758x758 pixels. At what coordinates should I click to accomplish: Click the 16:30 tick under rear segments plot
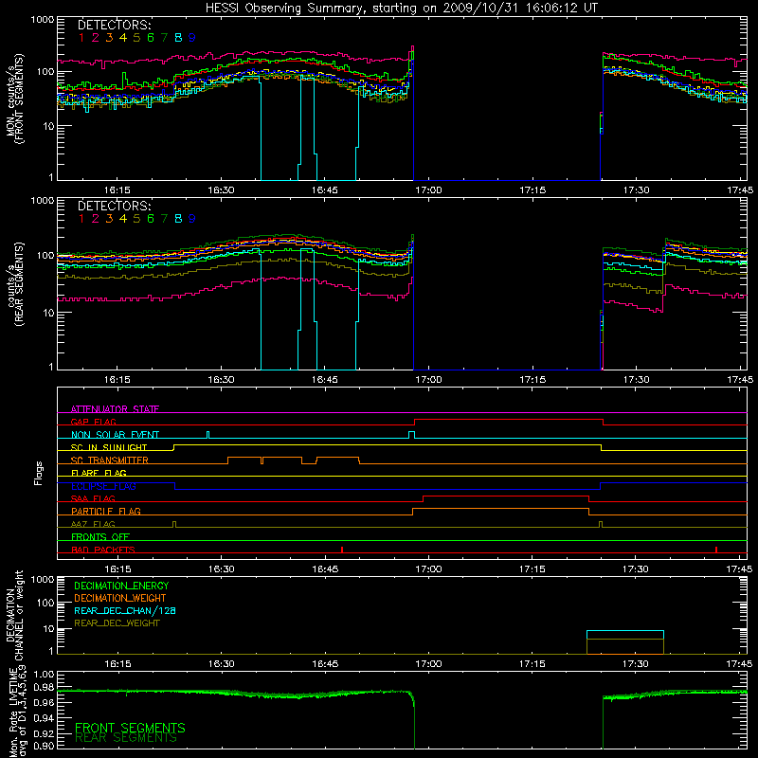(221, 380)
